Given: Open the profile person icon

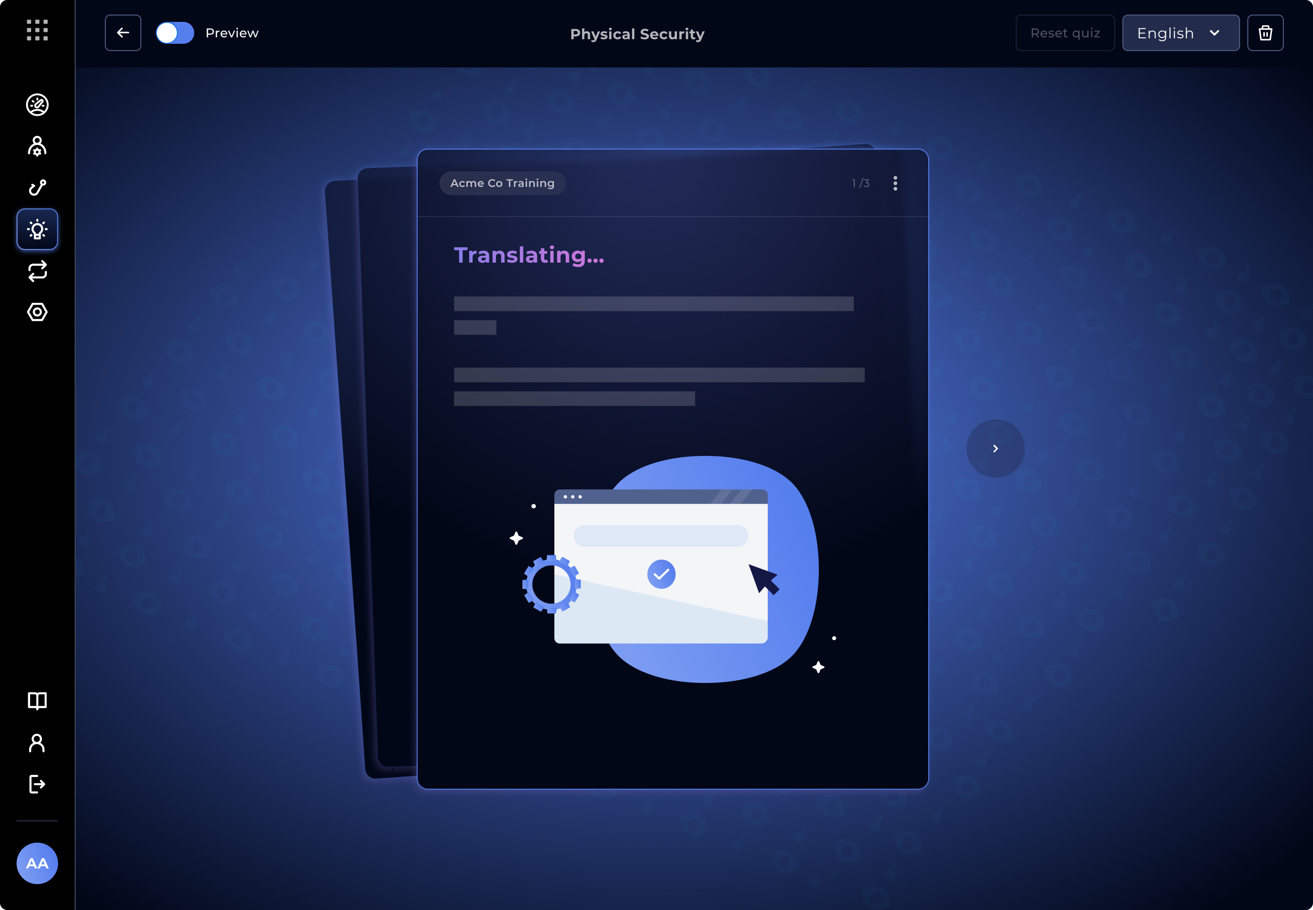Looking at the screenshot, I should (37, 743).
